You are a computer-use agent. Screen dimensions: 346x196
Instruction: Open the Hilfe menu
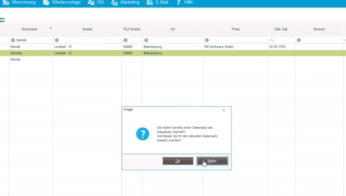[188, 2]
